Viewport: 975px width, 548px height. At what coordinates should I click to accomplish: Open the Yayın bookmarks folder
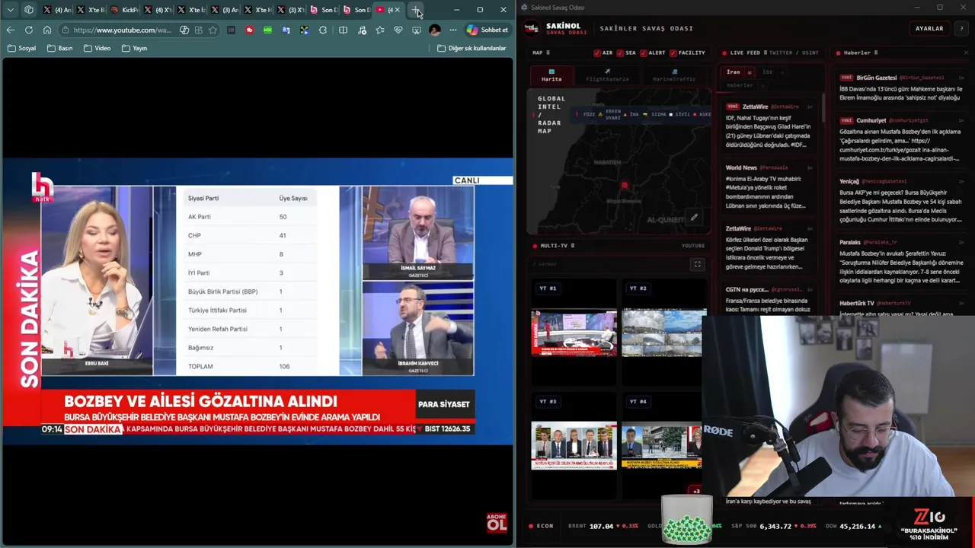[134, 48]
